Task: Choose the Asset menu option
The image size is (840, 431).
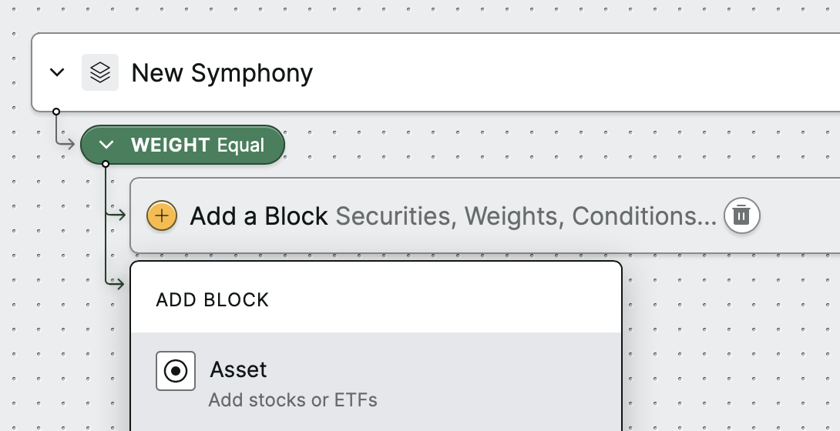Action: 376,382
